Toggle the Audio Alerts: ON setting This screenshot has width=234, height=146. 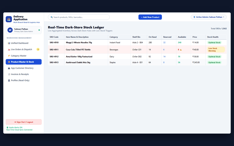click(14, 127)
